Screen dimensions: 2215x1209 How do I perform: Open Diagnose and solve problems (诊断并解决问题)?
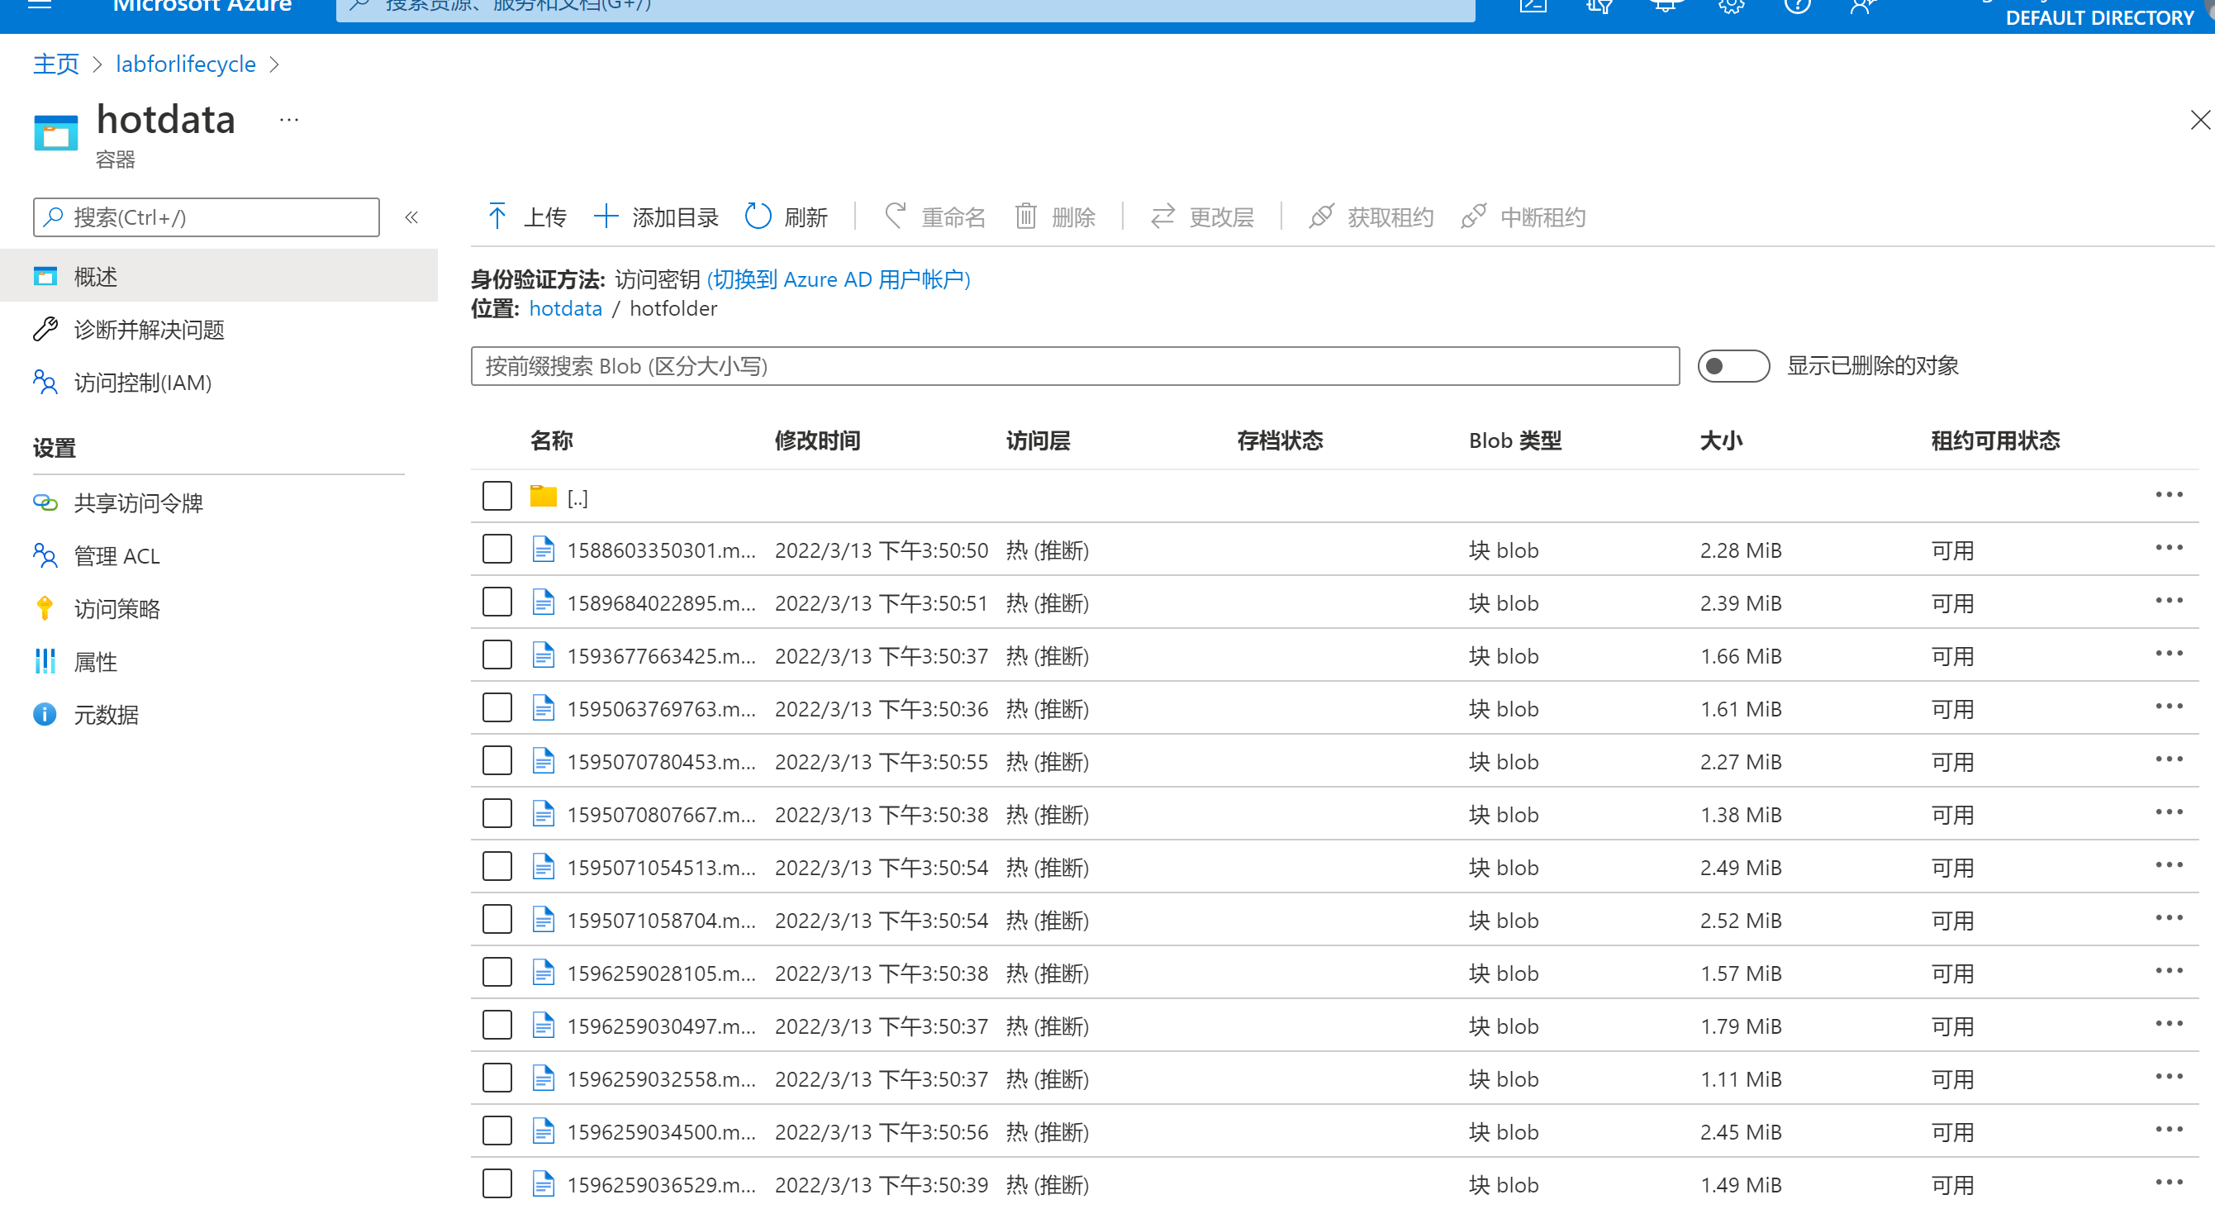point(218,330)
